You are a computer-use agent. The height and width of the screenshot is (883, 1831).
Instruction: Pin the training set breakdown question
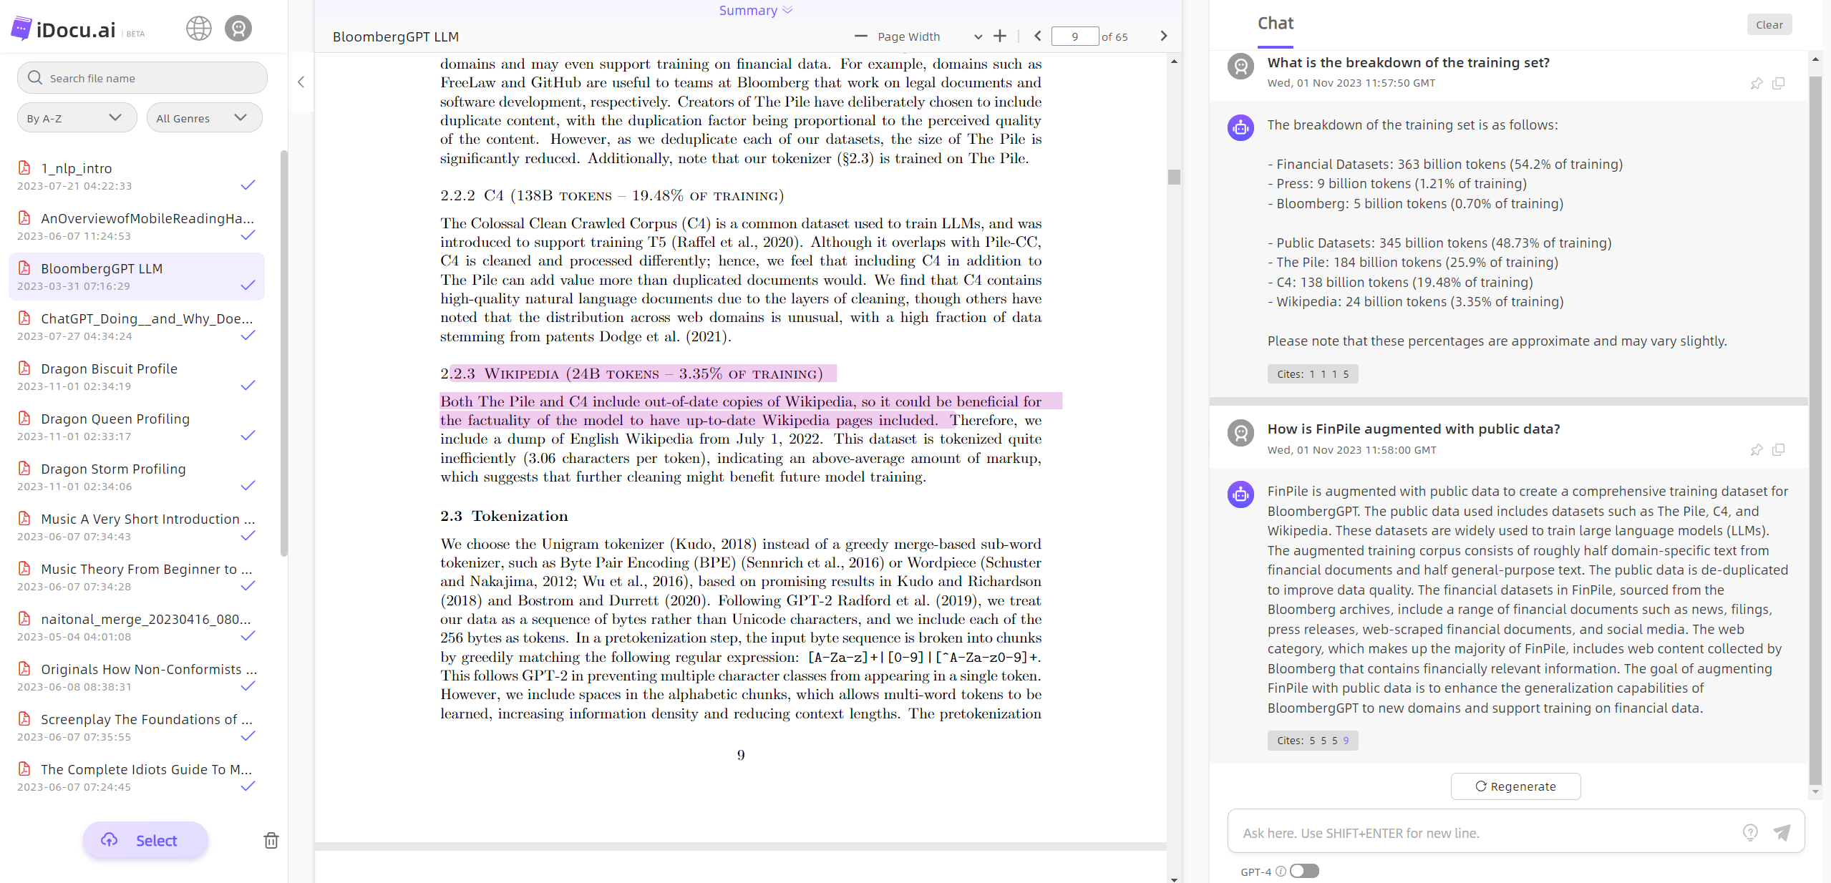click(x=1757, y=84)
